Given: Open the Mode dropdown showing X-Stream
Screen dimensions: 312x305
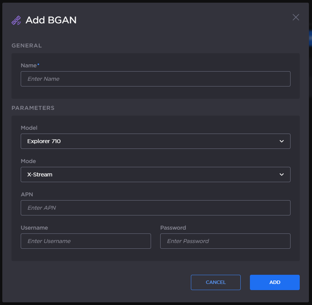Looking at the screenshot, I should tap(155, 175).
